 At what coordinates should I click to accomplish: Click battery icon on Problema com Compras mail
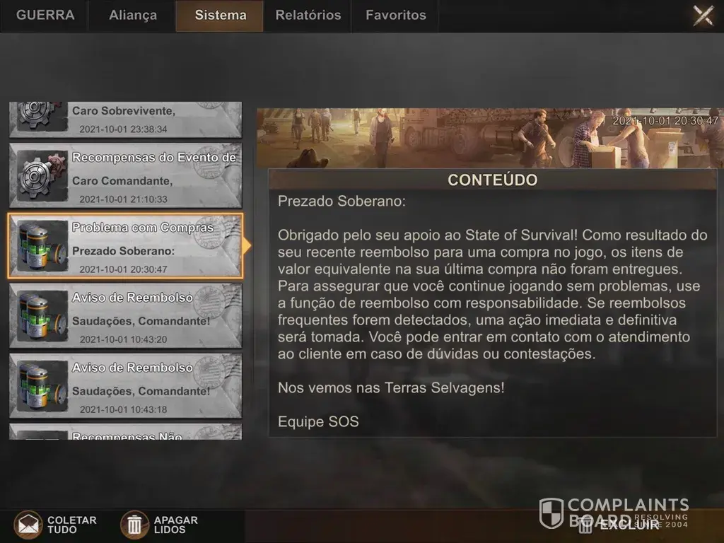pyautogui.click(x=40, y=245)
